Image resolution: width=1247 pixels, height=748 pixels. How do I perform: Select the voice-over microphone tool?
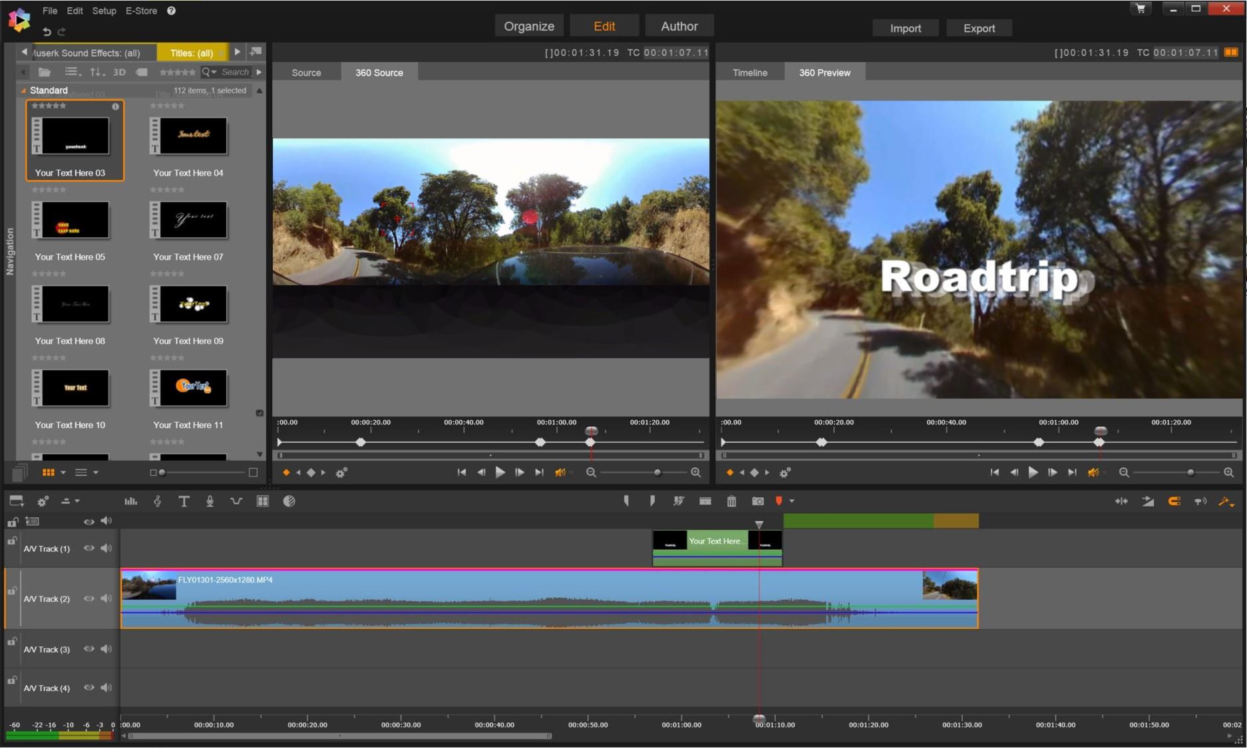point(210,501)
